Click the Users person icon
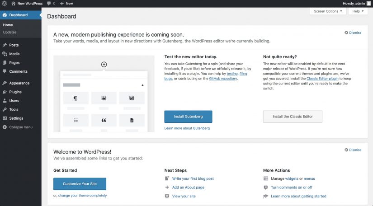Screen dimensions: 373x206 tap(5, 100)
